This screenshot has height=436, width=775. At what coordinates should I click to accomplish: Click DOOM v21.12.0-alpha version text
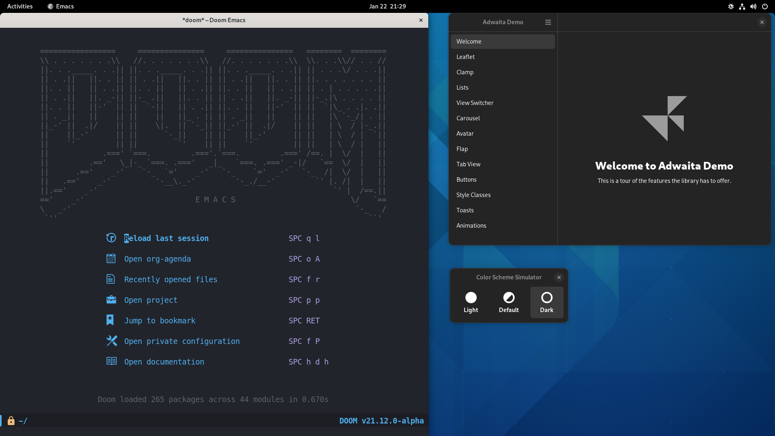[x=381, y=421]
